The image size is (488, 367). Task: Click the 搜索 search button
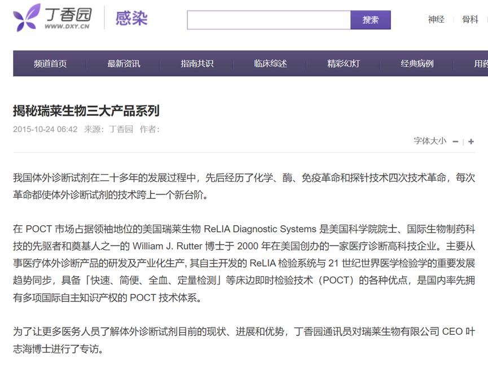[370, 20]
